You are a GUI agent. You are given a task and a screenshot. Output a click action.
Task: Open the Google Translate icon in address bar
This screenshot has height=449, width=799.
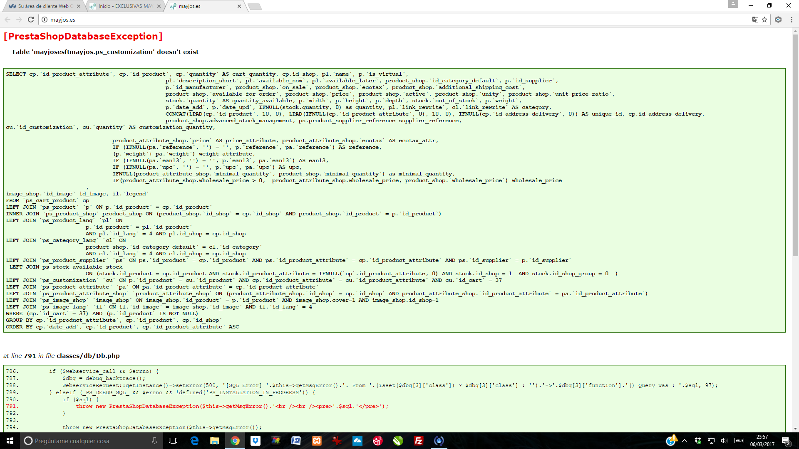(x=755, y=20)
